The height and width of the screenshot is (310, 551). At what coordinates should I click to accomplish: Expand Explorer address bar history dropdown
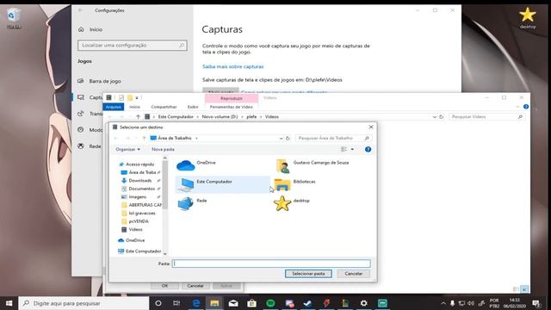pos(435,117)
